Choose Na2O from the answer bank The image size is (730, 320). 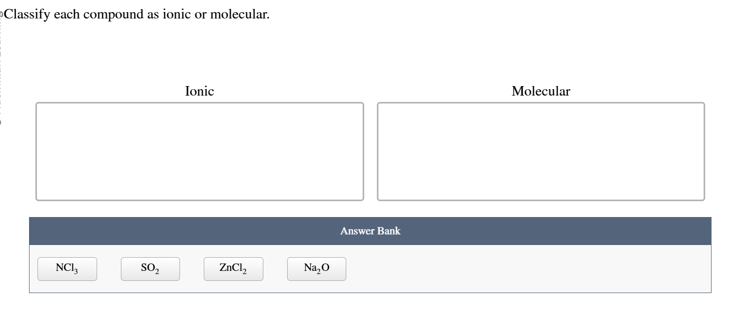pos(316,269)
